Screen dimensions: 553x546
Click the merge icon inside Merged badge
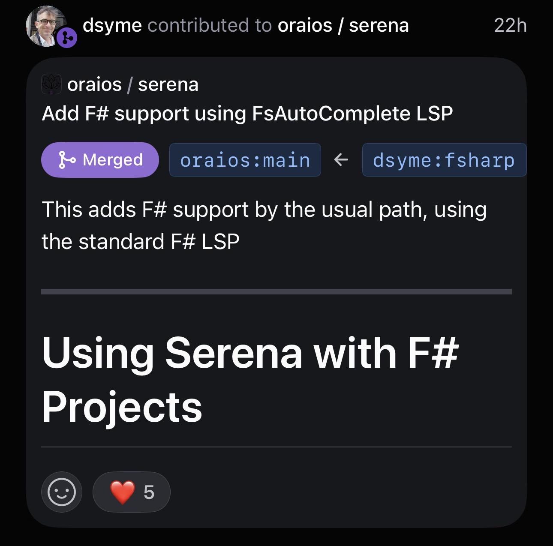click(67, 160)
